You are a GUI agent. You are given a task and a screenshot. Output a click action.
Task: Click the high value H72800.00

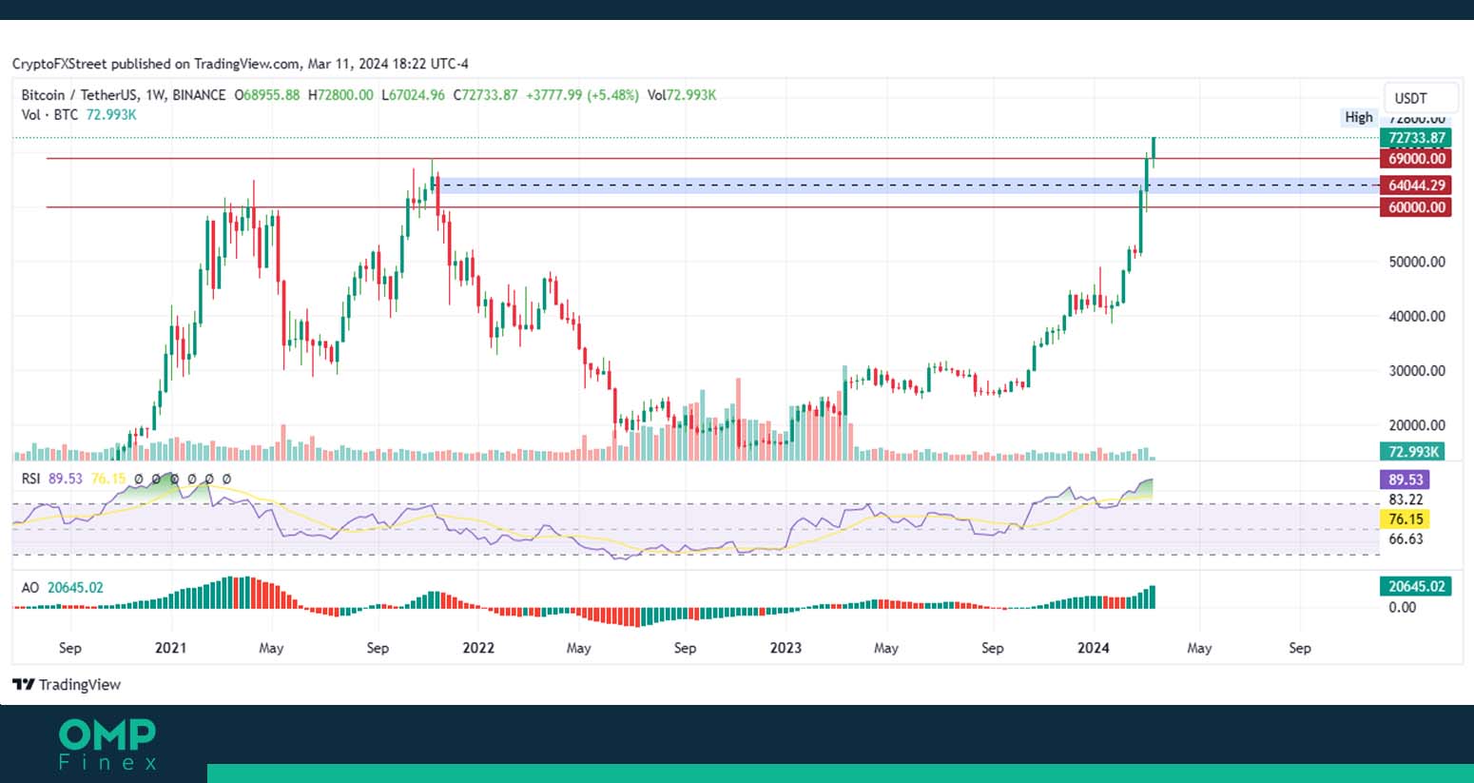point(340,95)
